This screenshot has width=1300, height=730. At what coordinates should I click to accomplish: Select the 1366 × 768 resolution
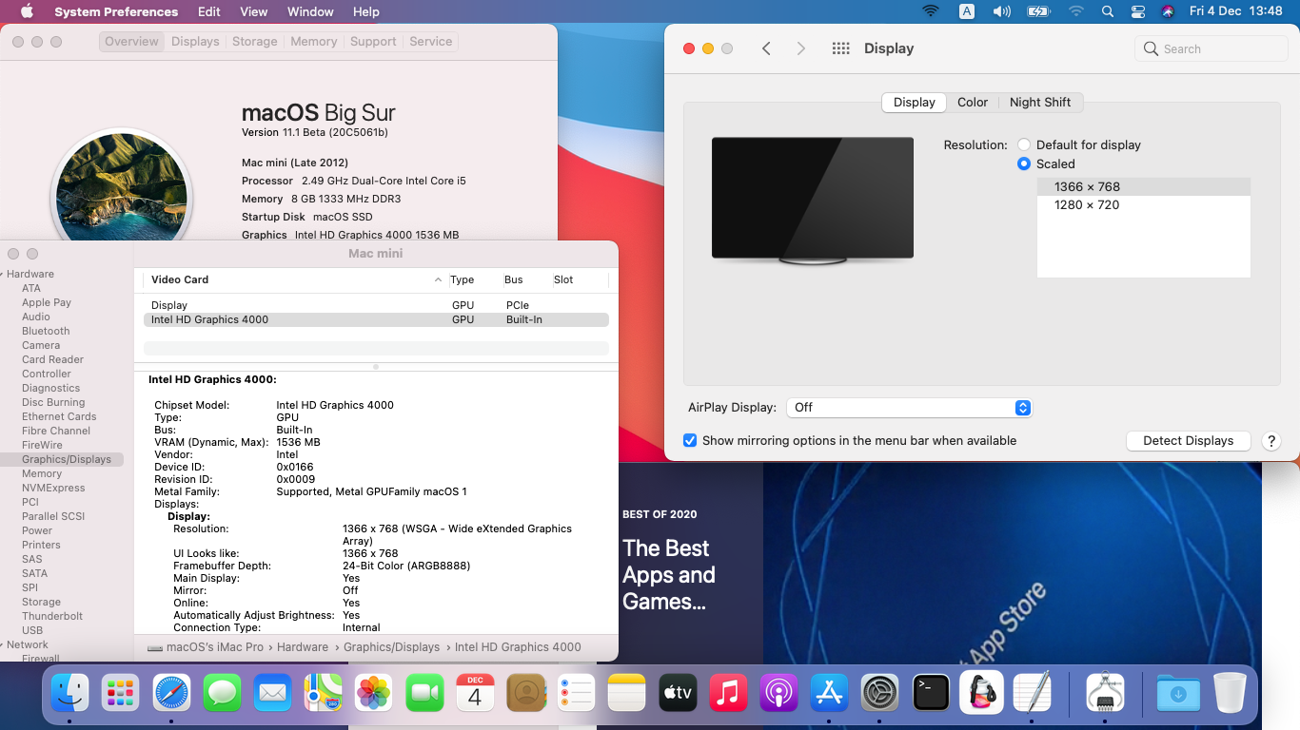(x=1144, y=186)
